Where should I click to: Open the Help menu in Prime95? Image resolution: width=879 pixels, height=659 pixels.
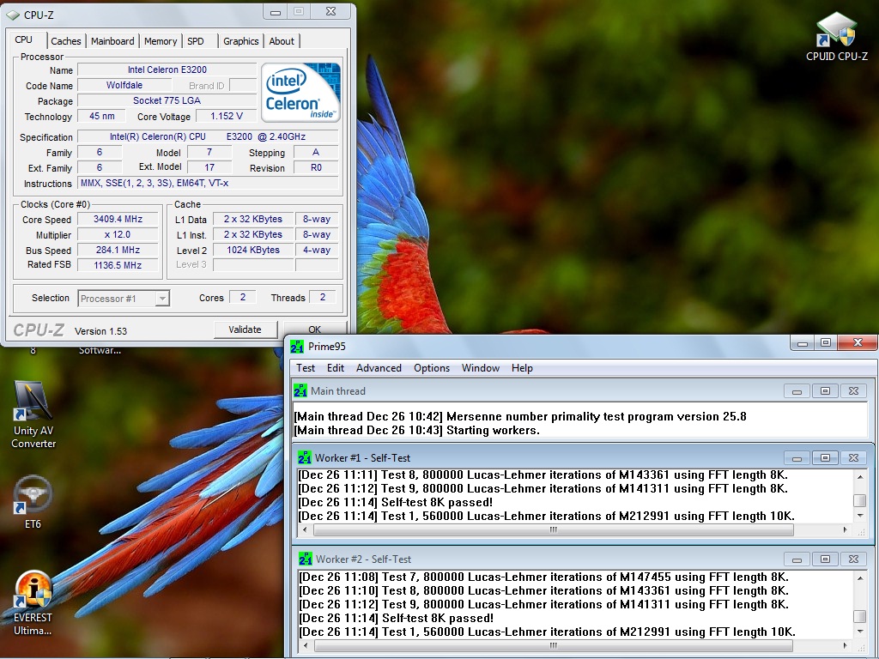pyautogui.click(x=522, y=368)
